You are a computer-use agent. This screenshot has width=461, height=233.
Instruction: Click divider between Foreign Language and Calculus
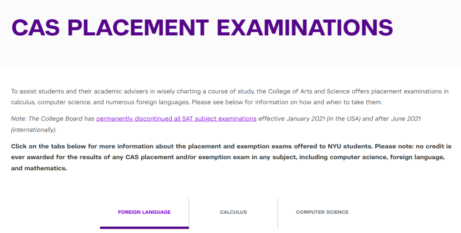189,213
